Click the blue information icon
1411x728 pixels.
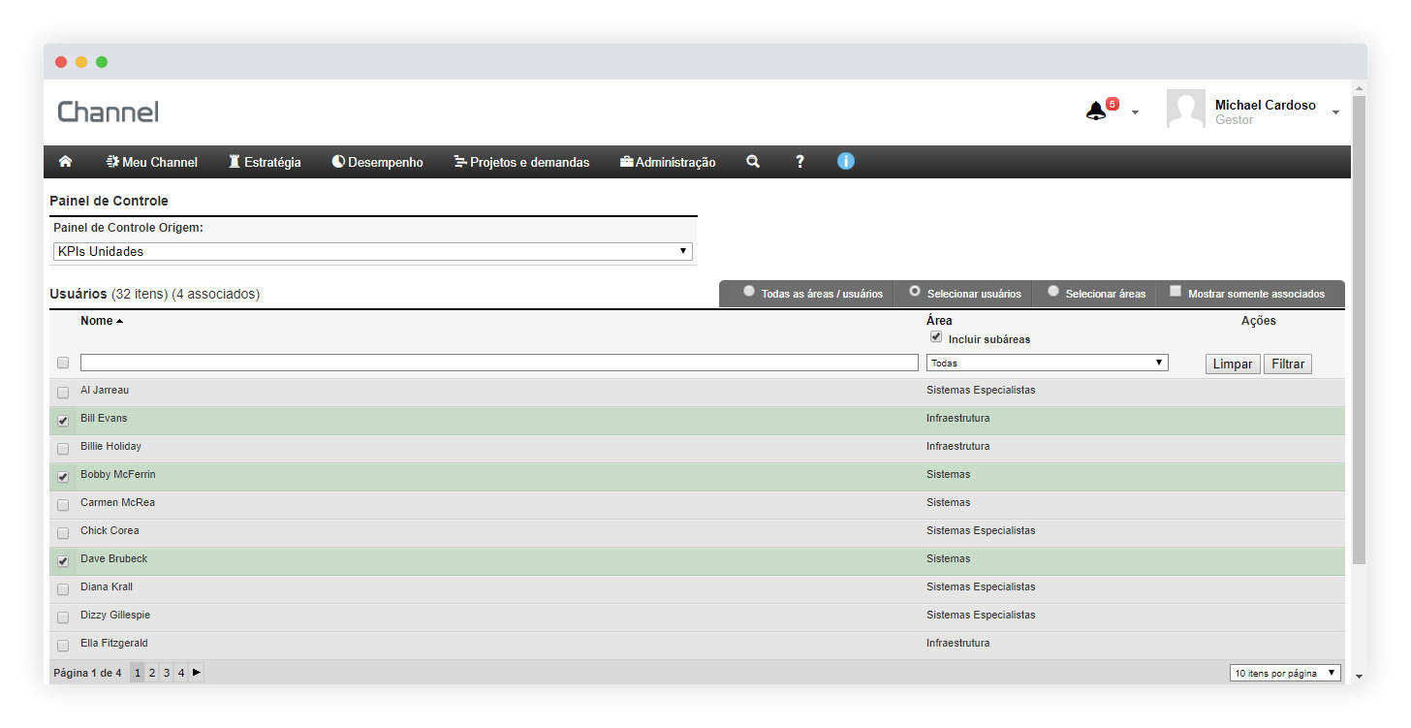[x=846, y=161]
